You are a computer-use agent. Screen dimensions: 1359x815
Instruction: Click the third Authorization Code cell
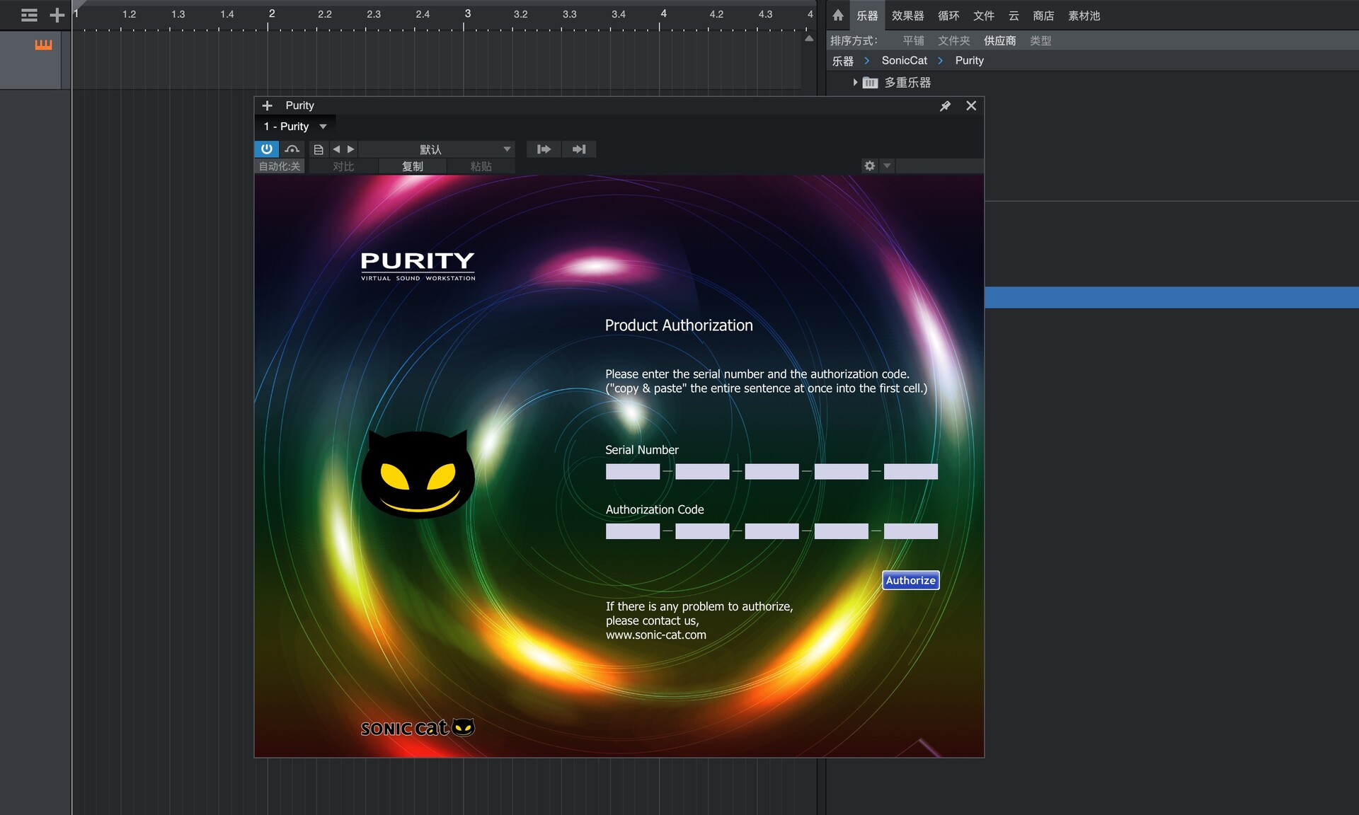point(772,531)
